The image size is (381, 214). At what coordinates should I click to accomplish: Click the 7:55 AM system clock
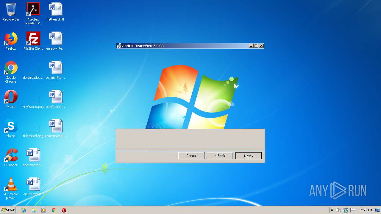tap(366, 210)
